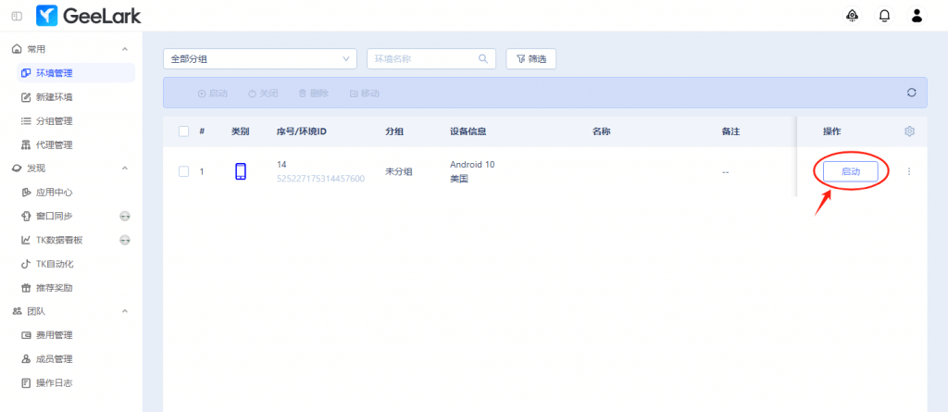This screenshot has height=412, width=948.
Task: Open table column settings gear icon
Action: pos(909,131)
